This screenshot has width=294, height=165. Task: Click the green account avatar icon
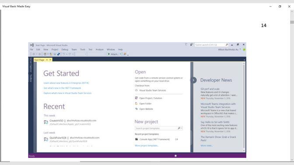244,50
